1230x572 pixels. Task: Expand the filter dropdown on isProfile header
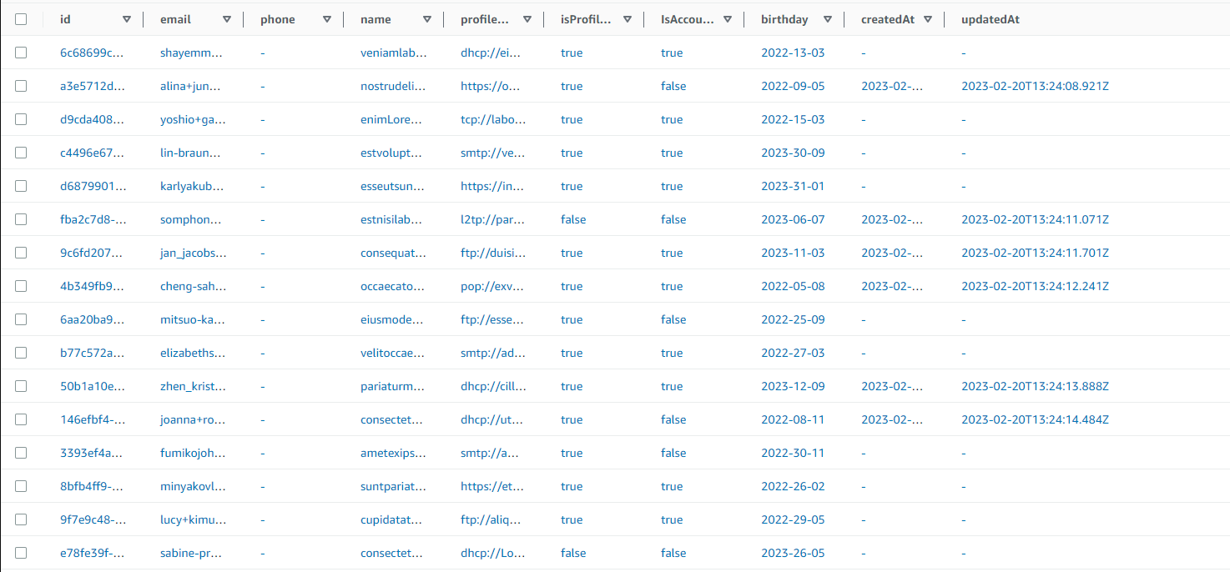point(627,19)
